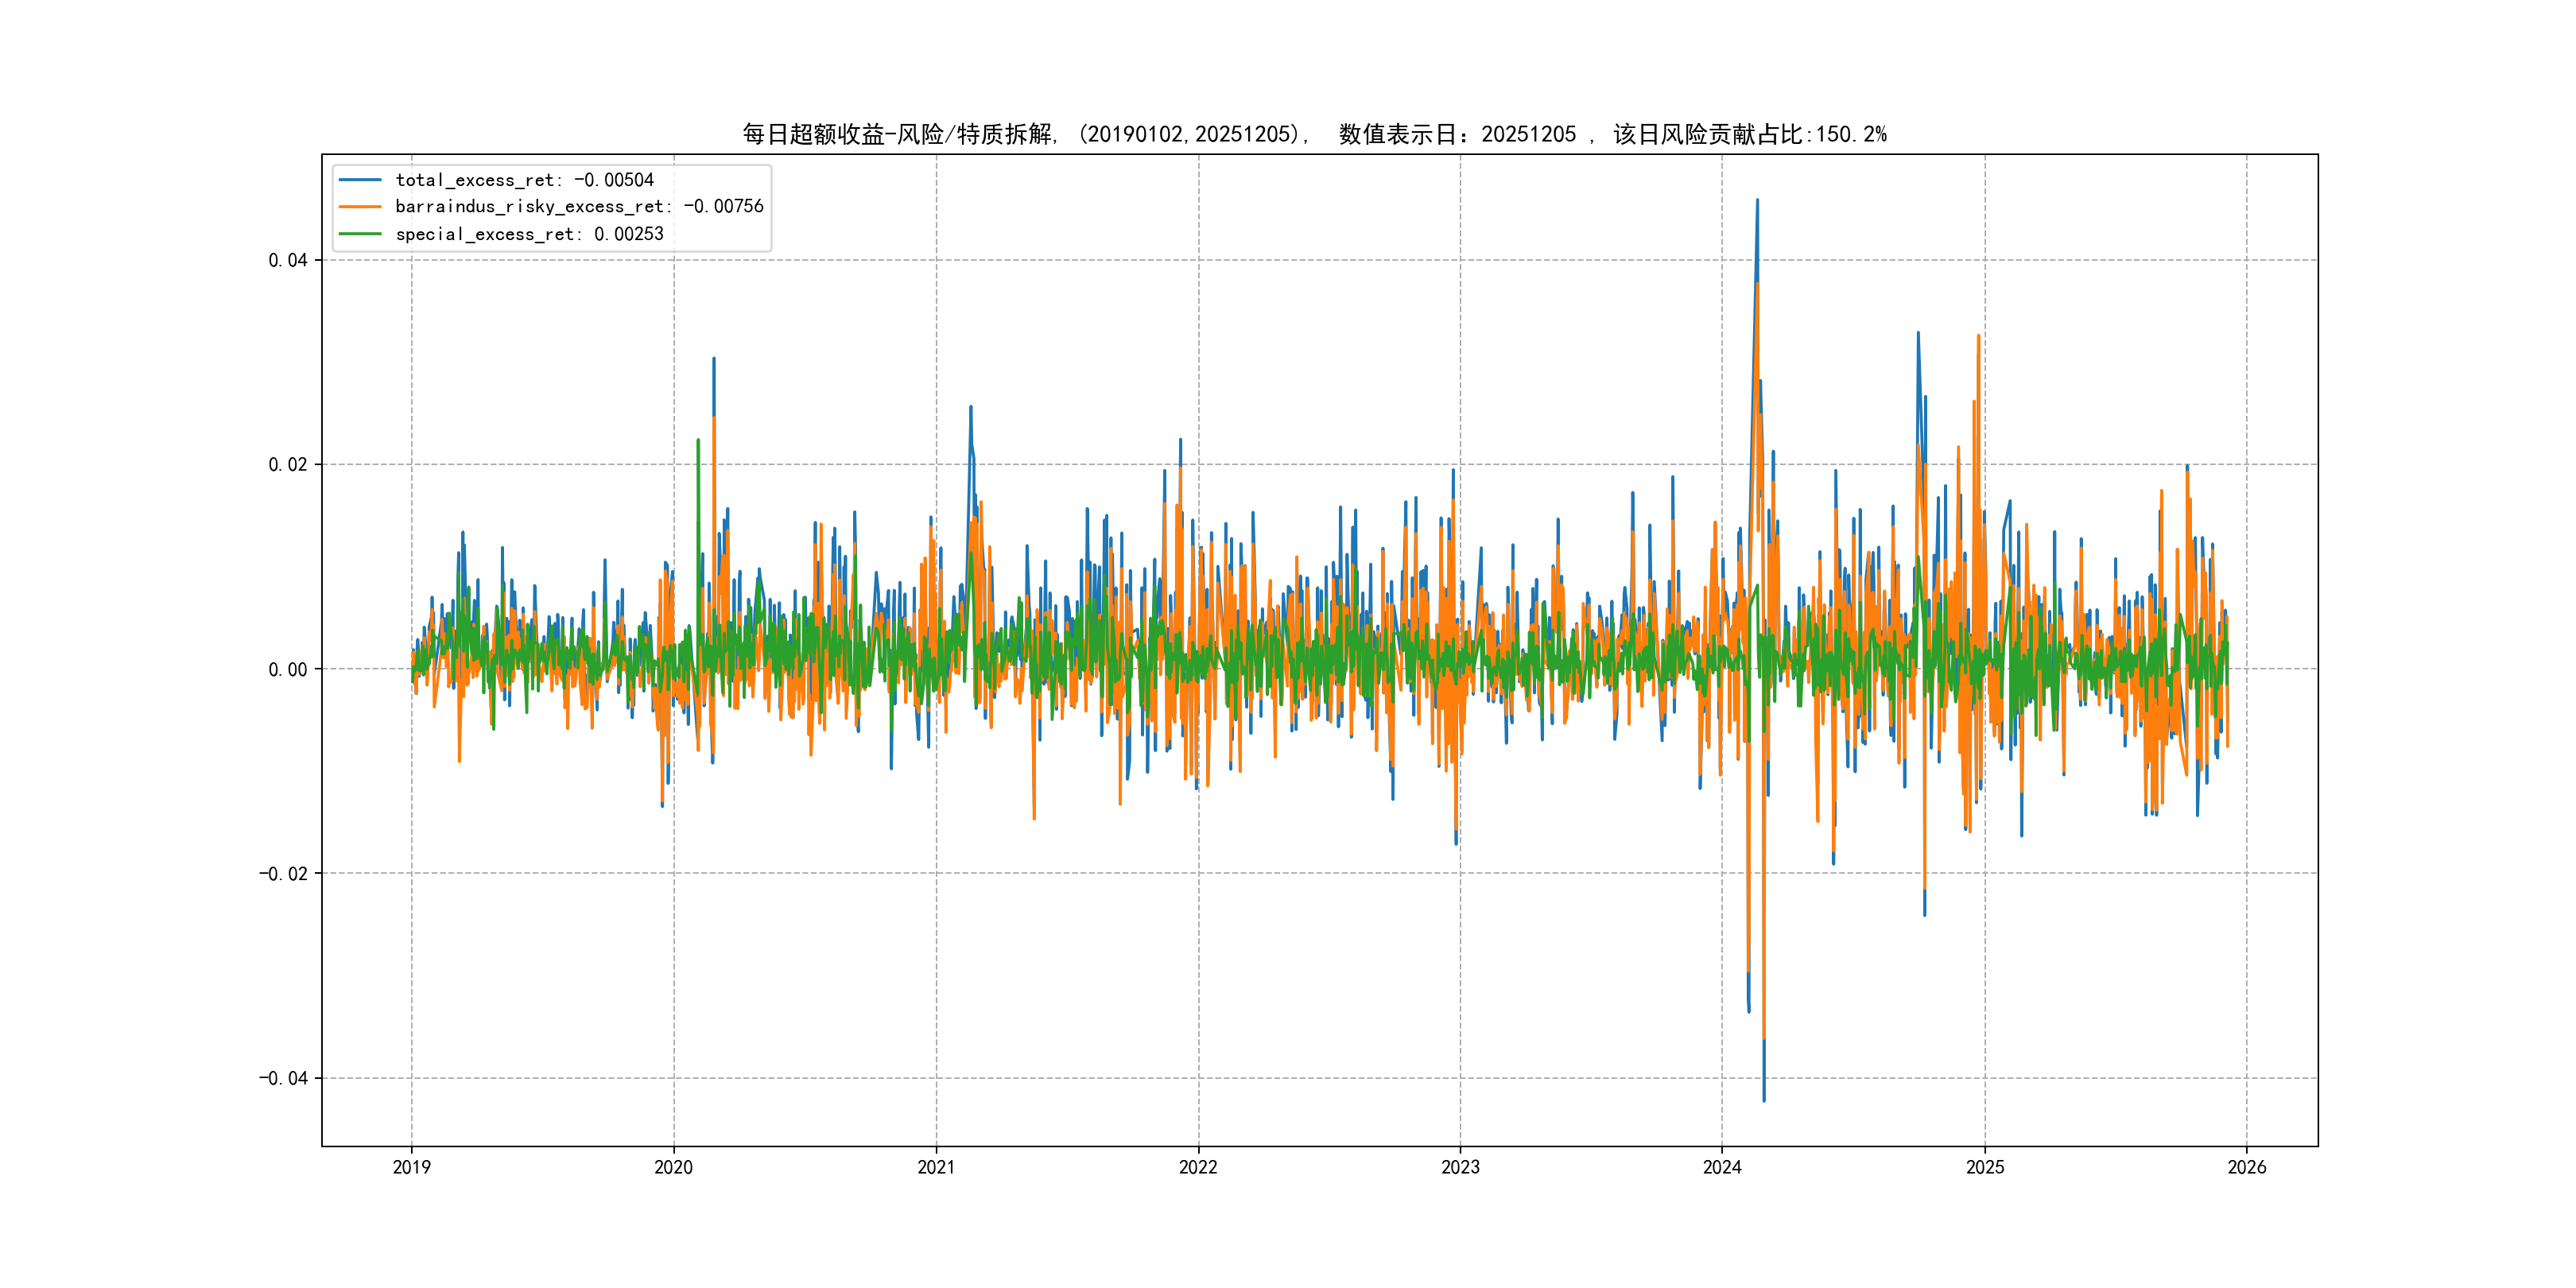Click the 2025 x-axis tick label
Viewport: 2576px width, 1288px height.
tap(1985, 1167)
